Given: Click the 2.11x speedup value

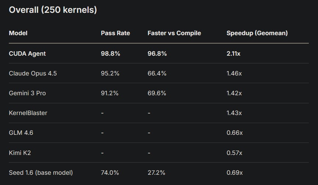Looking at the screenshot, I should click(x=233, y=53).
